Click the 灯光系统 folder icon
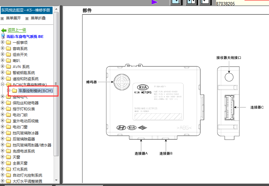 [8, 169]
